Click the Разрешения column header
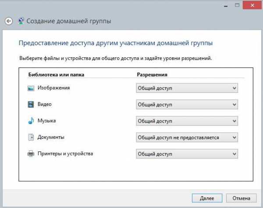 (152, 74)
